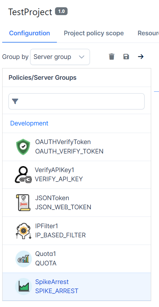Click the filter funnel icon

(15, 101)
